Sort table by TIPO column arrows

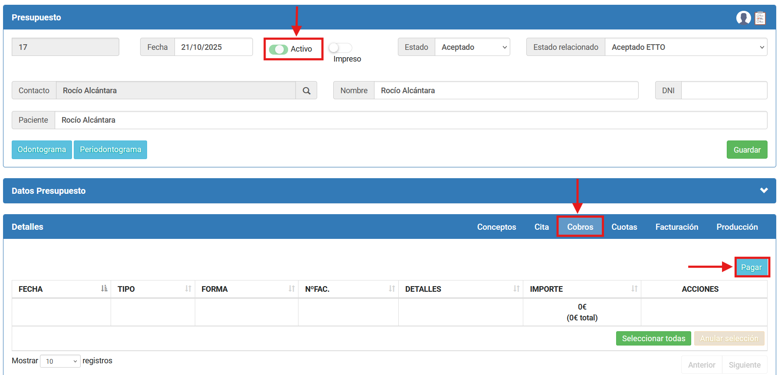[188, 289]
